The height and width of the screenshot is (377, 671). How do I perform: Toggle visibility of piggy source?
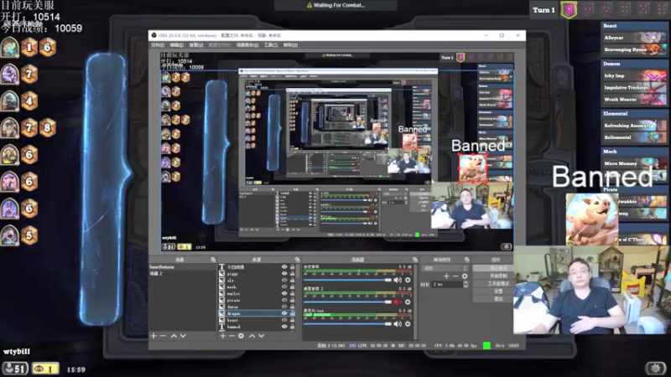pos(284,274)
